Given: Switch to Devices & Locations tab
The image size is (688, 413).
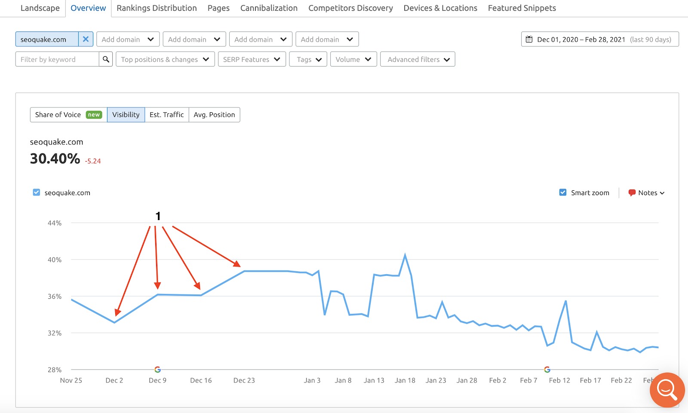Looking at the screenshot, I should [440, 8].
